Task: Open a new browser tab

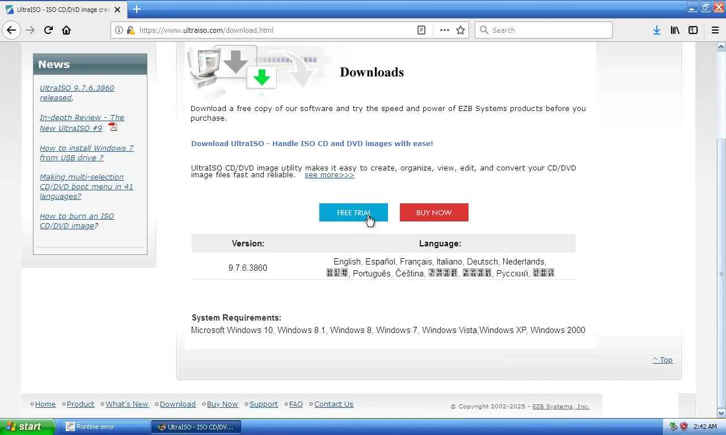Action: point(137,9)
